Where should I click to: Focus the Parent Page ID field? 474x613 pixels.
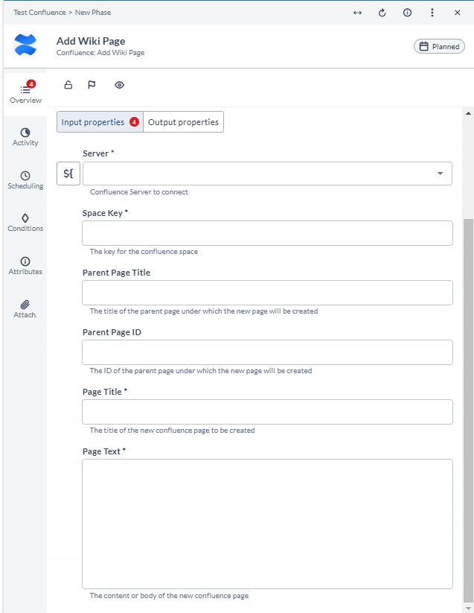[267, 352]
